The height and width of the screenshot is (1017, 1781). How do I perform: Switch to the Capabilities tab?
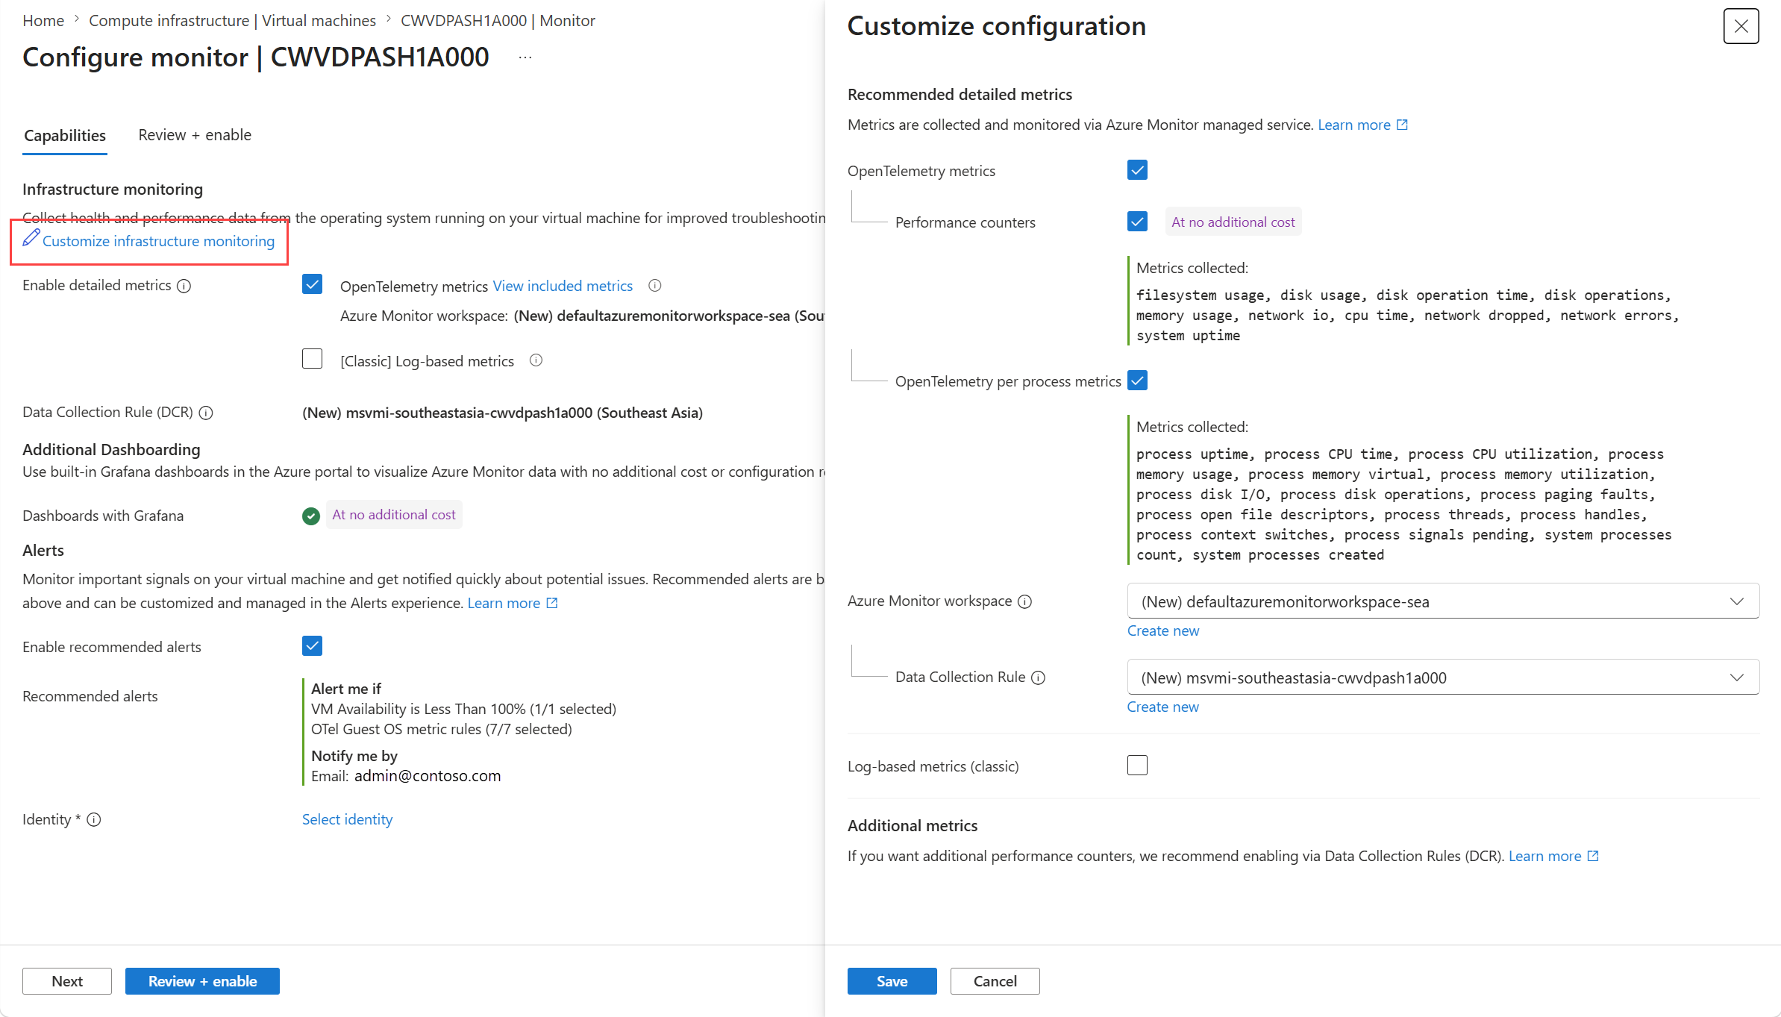click(65, 135)
